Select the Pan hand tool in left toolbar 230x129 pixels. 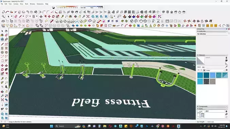click(x=6, y=92)
